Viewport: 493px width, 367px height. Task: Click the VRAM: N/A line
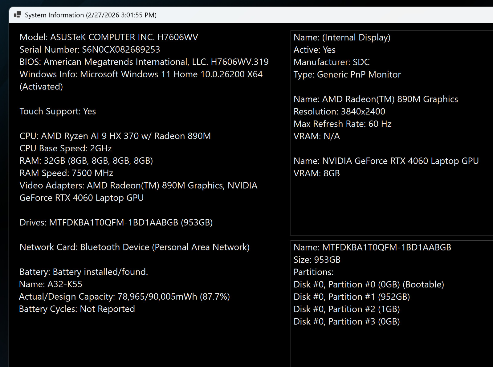pyautogui.click(x=317, y=136)
